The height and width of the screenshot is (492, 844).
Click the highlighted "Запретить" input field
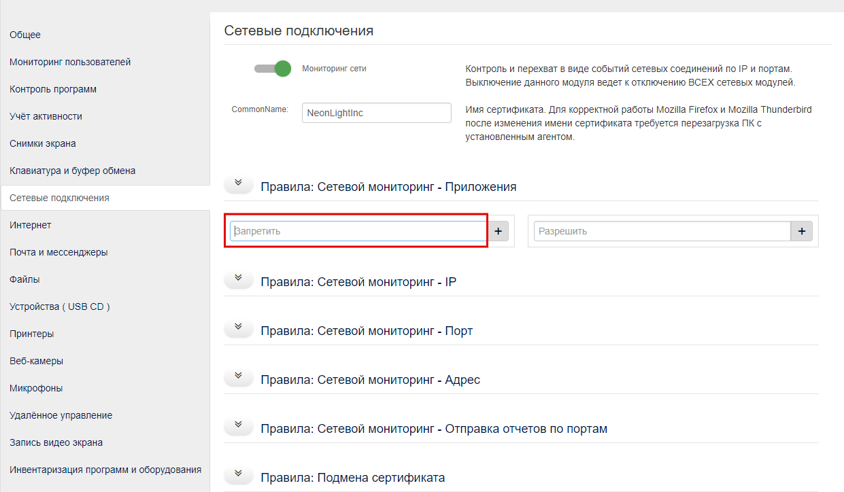(356, 230)
